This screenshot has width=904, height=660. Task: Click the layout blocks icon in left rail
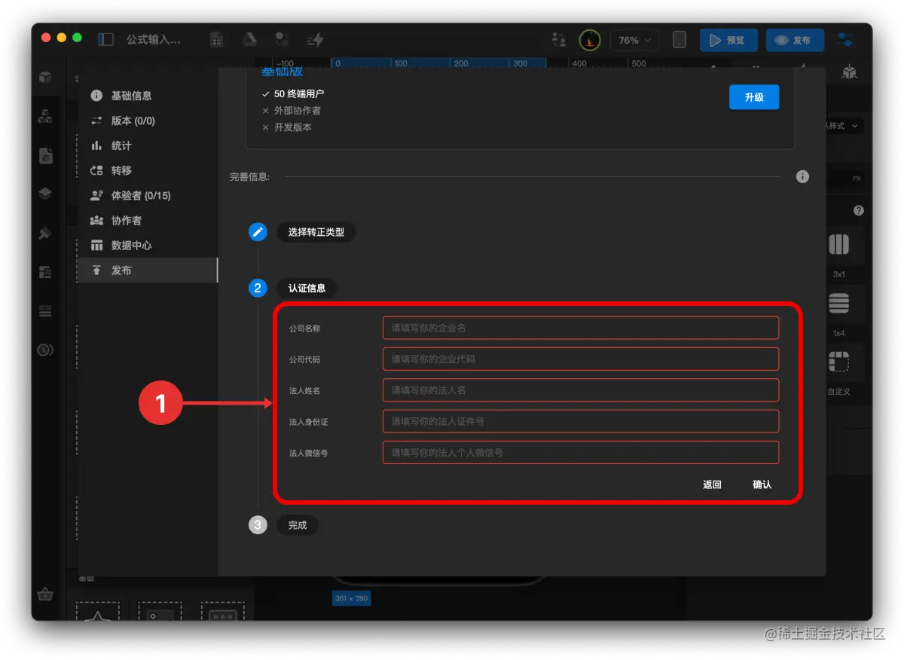pos(45,272)
